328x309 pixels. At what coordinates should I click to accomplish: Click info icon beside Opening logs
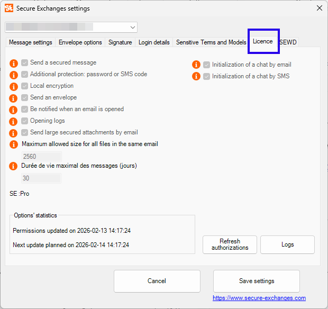click(13, 121)
